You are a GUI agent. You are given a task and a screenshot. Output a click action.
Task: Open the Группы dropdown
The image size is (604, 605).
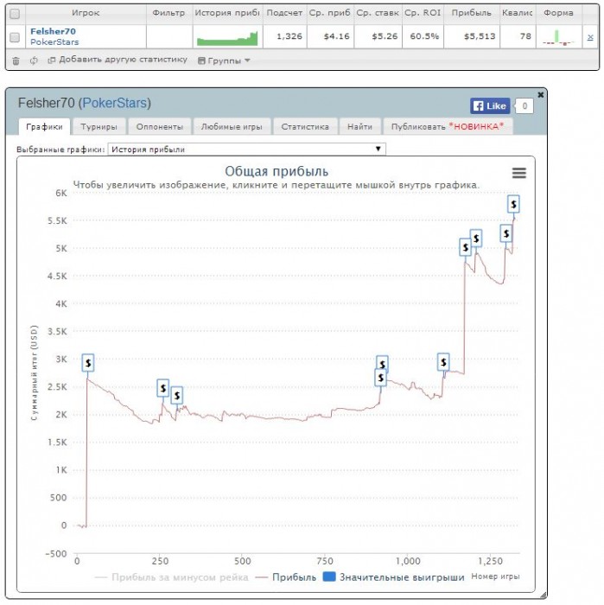pos(224,60)
